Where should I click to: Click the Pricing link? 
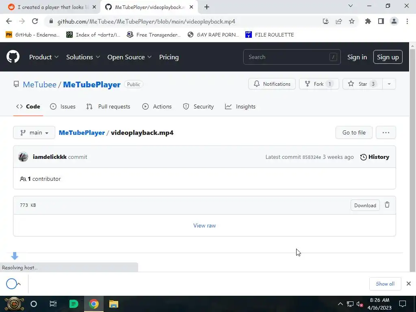(169, 57)
